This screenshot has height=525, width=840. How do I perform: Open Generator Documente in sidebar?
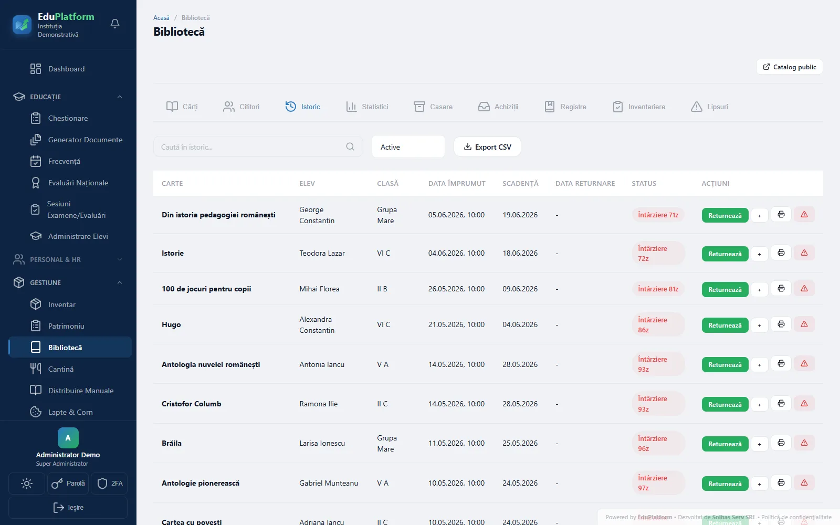coord(70,140)
